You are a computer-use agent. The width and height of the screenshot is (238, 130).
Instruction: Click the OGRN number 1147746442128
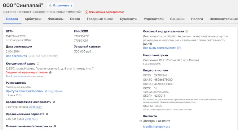coord(15,36)
